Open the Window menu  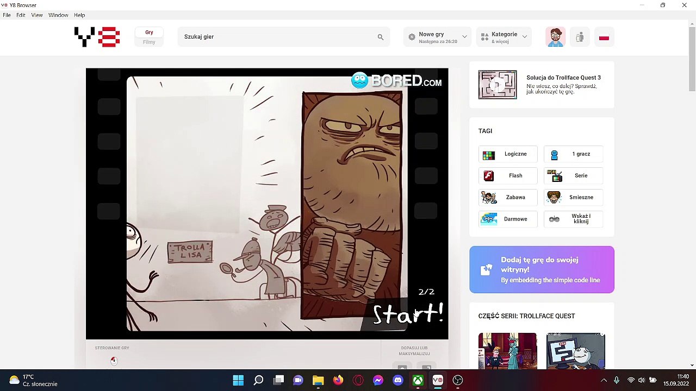coord(58,15)
